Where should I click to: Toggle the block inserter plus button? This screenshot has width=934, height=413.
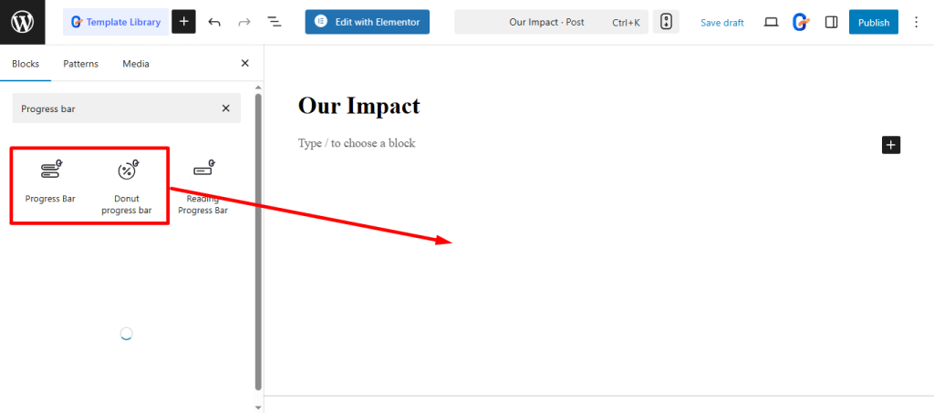coord(183,22)
